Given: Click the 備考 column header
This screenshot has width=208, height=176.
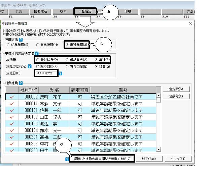Looking at the screenshot, I should (123, 90).
